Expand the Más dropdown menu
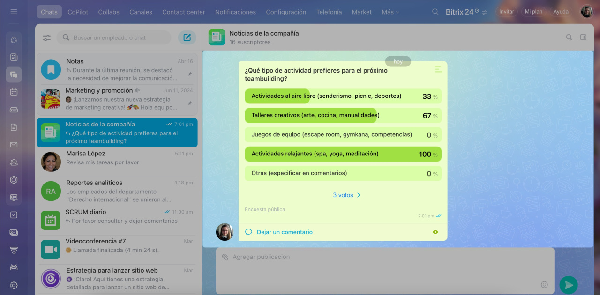Viewport: 600px width, 295px height. coord(390,12)
